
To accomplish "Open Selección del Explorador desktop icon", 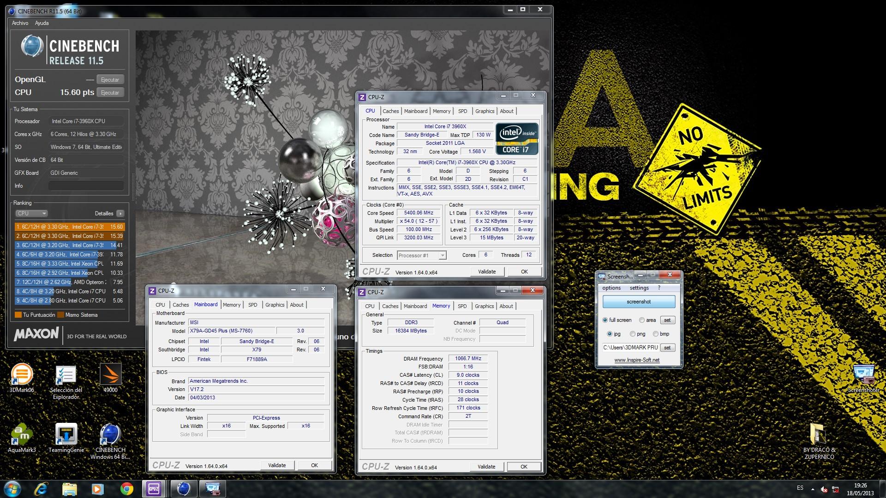I will tap(66, 382).
